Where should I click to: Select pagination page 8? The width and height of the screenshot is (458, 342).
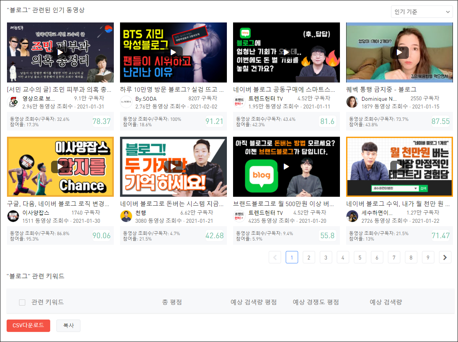pos(411,257)
